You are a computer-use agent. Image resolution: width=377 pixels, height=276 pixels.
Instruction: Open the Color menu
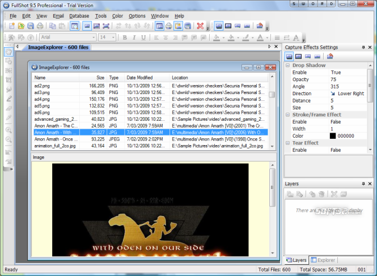pyautogui.click(x=117, y=16)
